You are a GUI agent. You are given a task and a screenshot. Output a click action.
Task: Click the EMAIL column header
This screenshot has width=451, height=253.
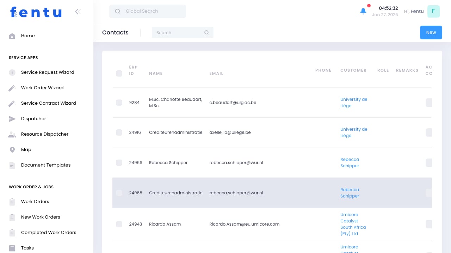[216, 73]
